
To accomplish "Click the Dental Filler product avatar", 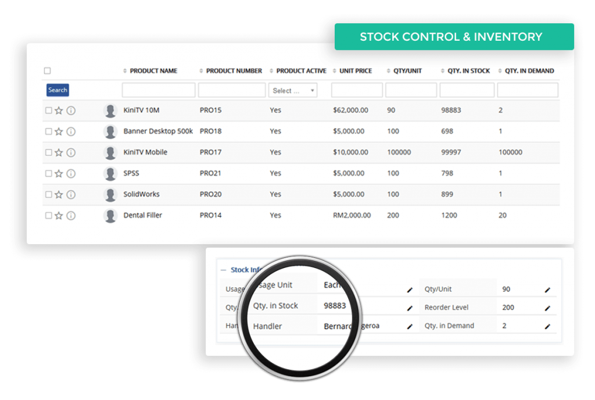I will (x=110, y=215).
